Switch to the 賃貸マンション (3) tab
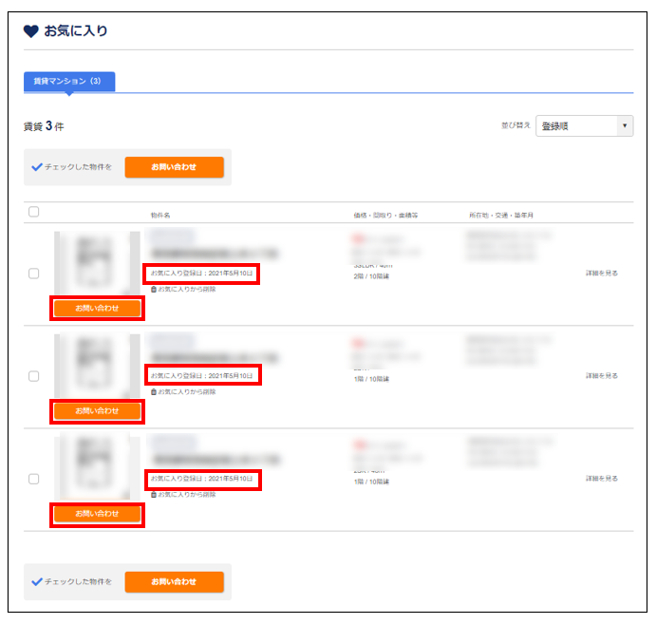656x624 pixels. (68, 82)
